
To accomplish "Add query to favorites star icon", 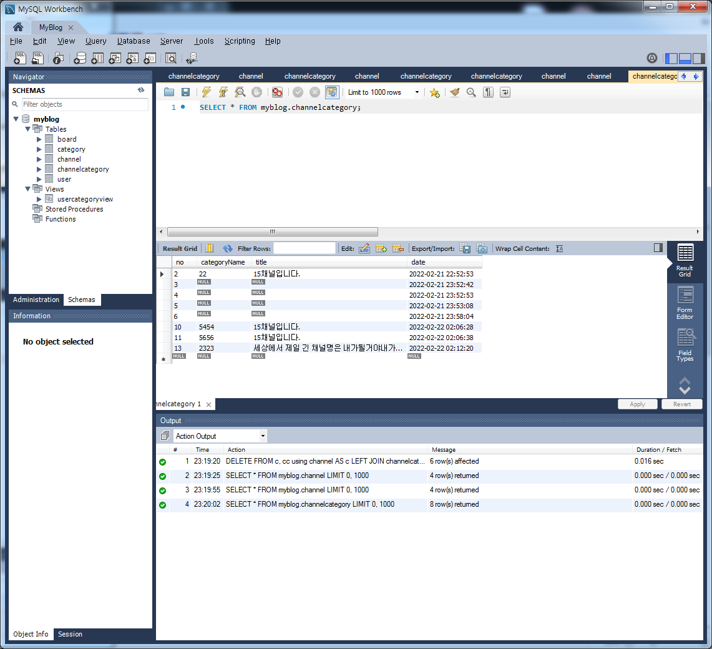I will [434, 92].
